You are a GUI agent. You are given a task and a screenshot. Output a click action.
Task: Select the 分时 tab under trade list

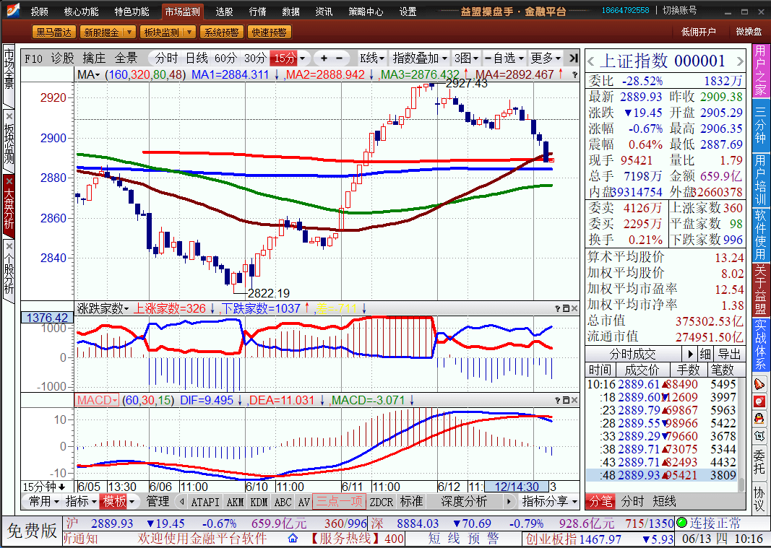(632, 501)
